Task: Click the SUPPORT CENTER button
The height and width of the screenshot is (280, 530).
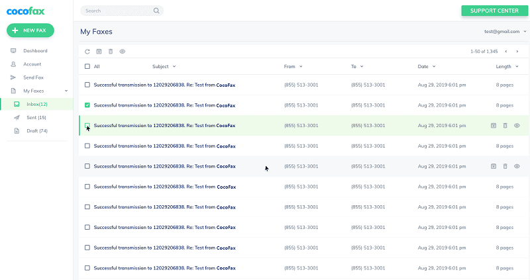Action: pyautogui.click(x=494, y=11)
